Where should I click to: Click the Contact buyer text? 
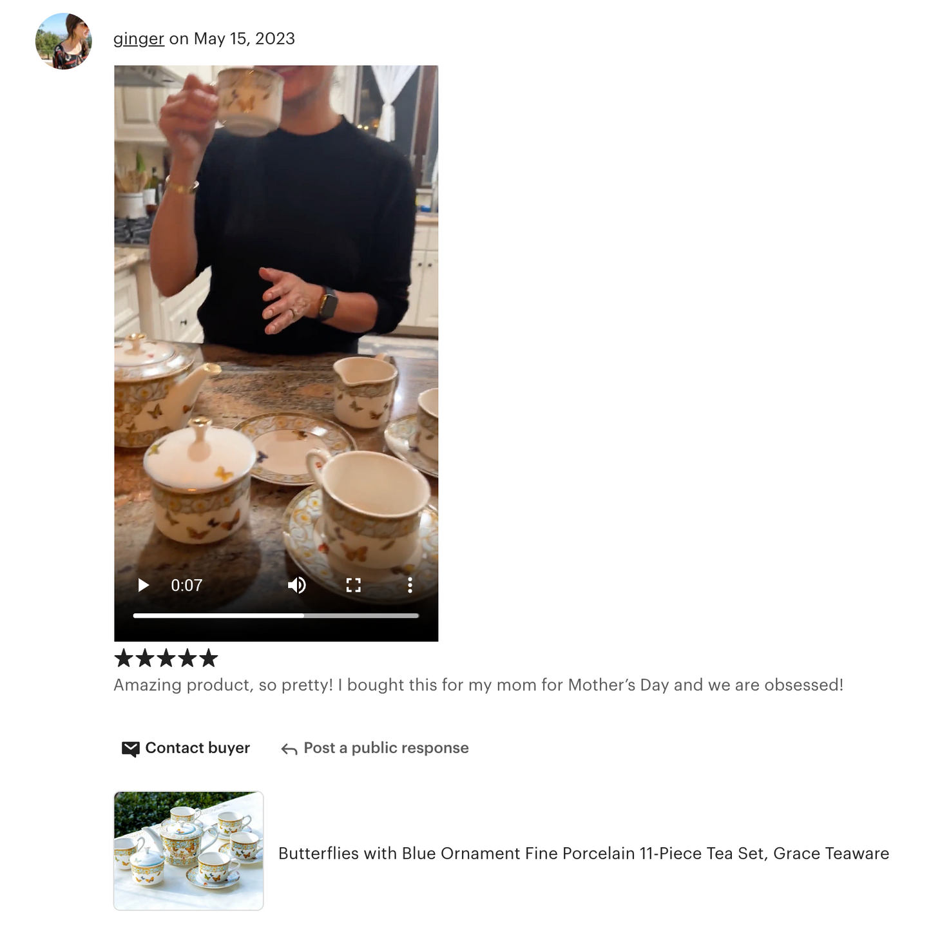(197, 748)
